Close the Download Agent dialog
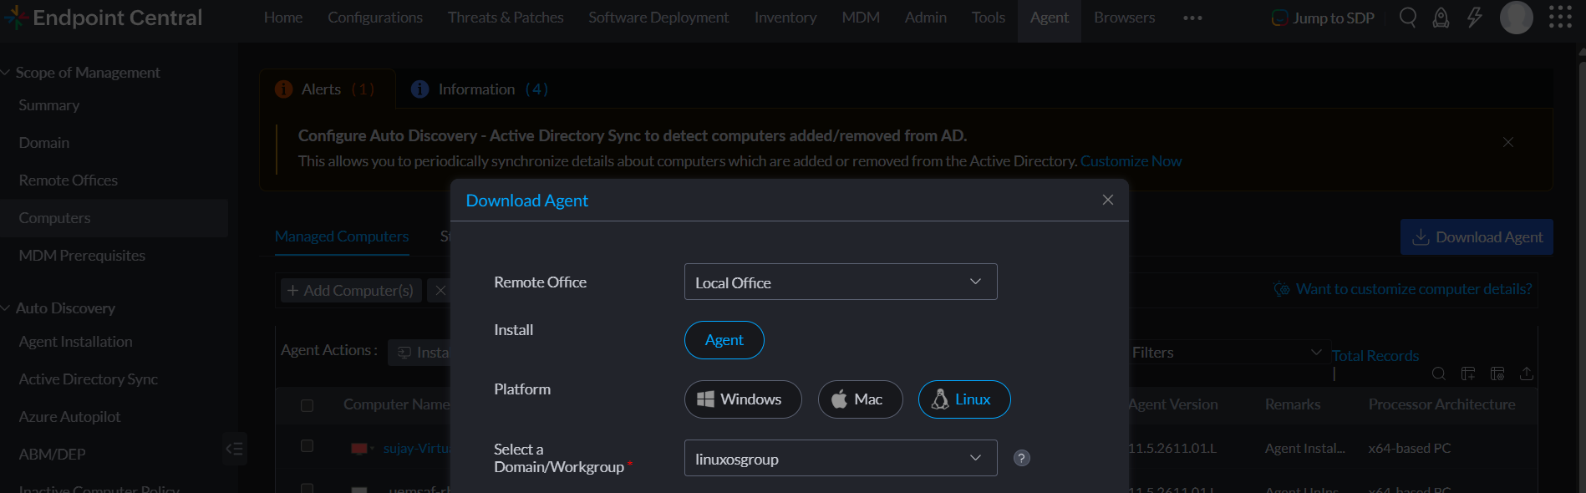 pyautogui.click(x=1108, y=200)
